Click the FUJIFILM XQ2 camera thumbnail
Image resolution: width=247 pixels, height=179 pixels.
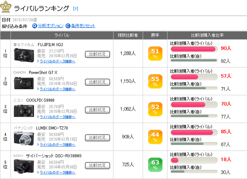tap(24, 55)
